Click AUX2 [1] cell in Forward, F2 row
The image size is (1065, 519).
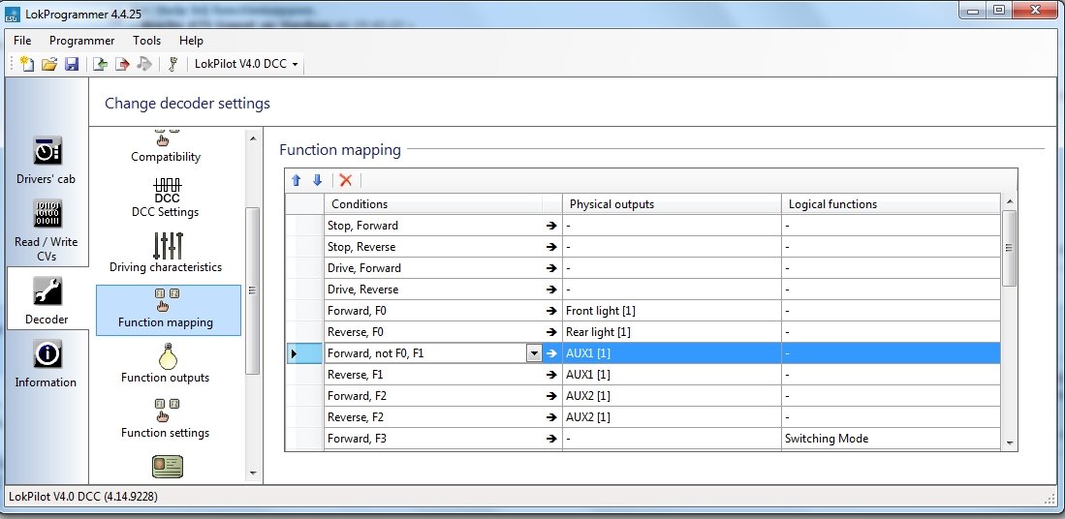click(672, 395)
